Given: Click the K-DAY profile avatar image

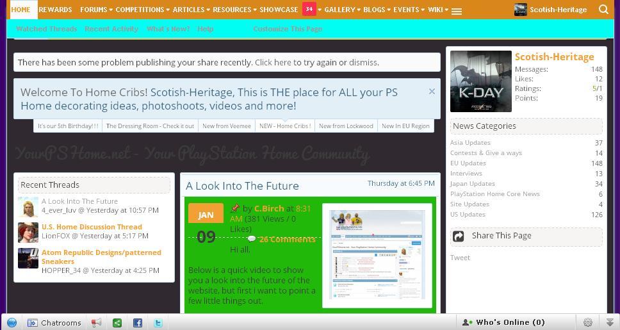Looking at the screenshot, I should pos(481,81).
